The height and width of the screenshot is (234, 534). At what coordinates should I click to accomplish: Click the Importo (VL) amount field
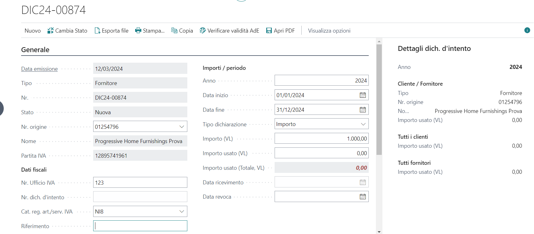[x=321, y=139]
